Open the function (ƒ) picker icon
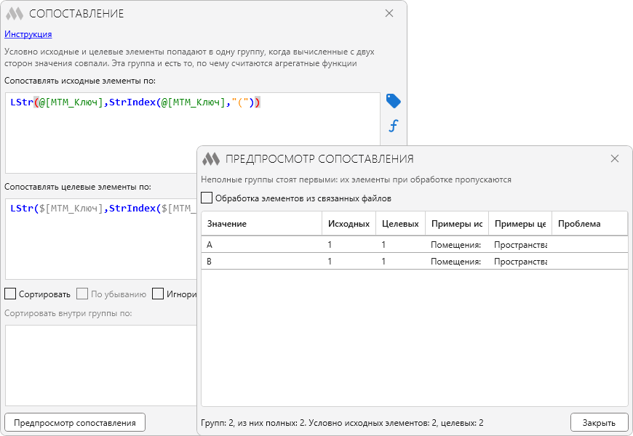This screenshot has width=633, height=436. point(393,126)
